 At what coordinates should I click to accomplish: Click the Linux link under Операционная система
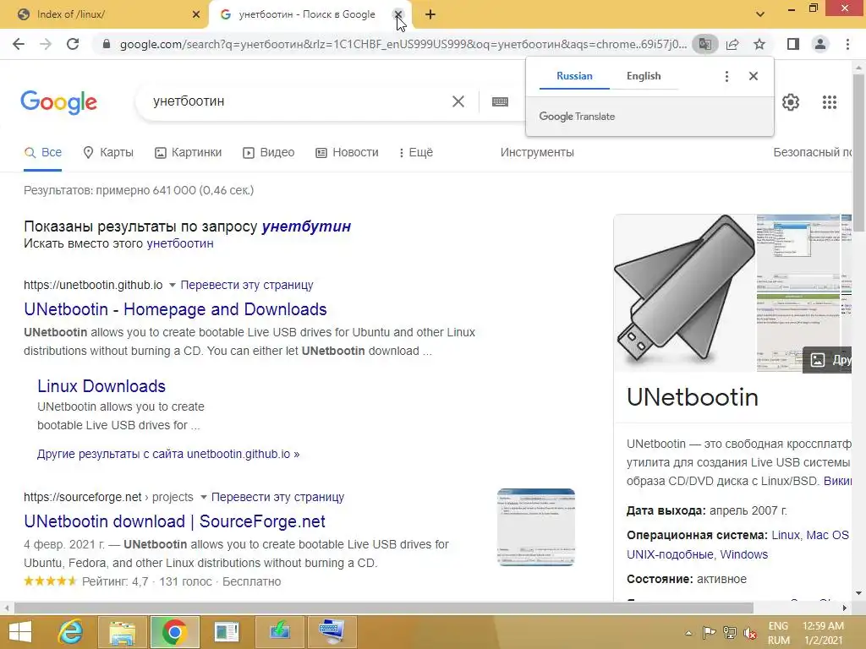pyautogui.click(x=786, y=535)
